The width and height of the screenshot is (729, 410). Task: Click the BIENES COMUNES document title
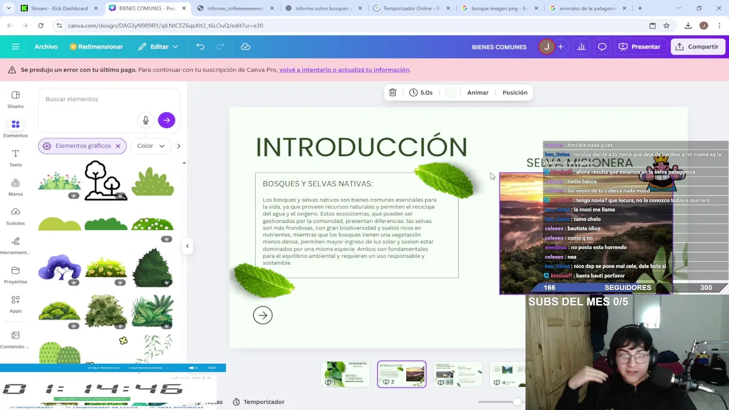point(499,47)
